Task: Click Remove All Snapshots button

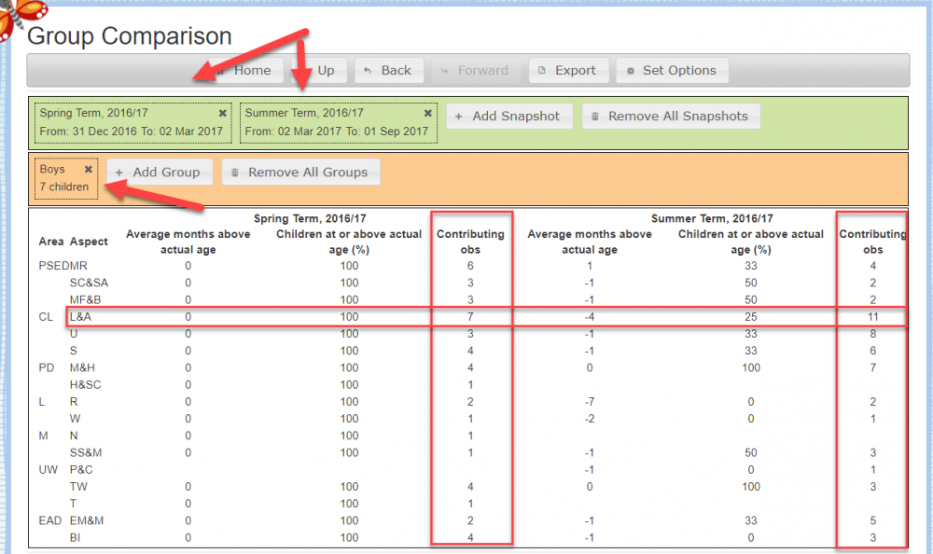Action: click(x=670, y=117)
